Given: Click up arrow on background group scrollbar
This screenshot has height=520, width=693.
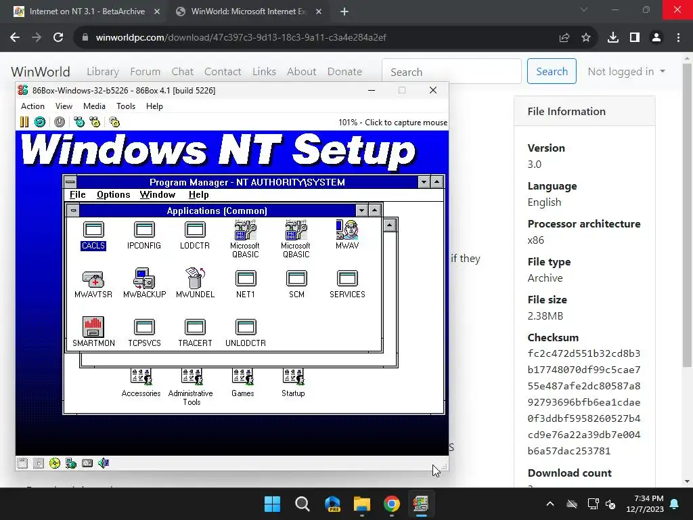Looking at the screenshot, I should coord(389,225).
